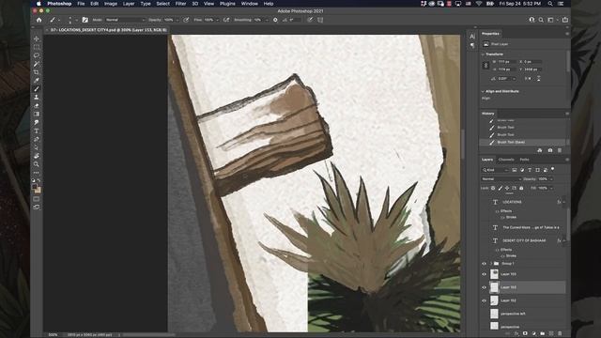The width and height of the screenshot is (601, 338).
Task: Open the brush settings panel icon
Action: 85,20
